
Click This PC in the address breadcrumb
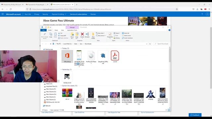(x=59, y=44)
